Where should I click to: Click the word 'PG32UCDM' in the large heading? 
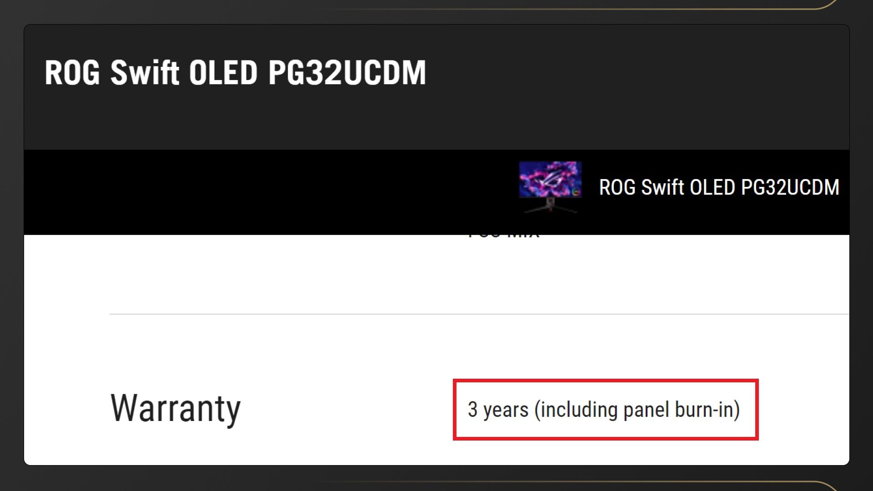pos(347,73)
